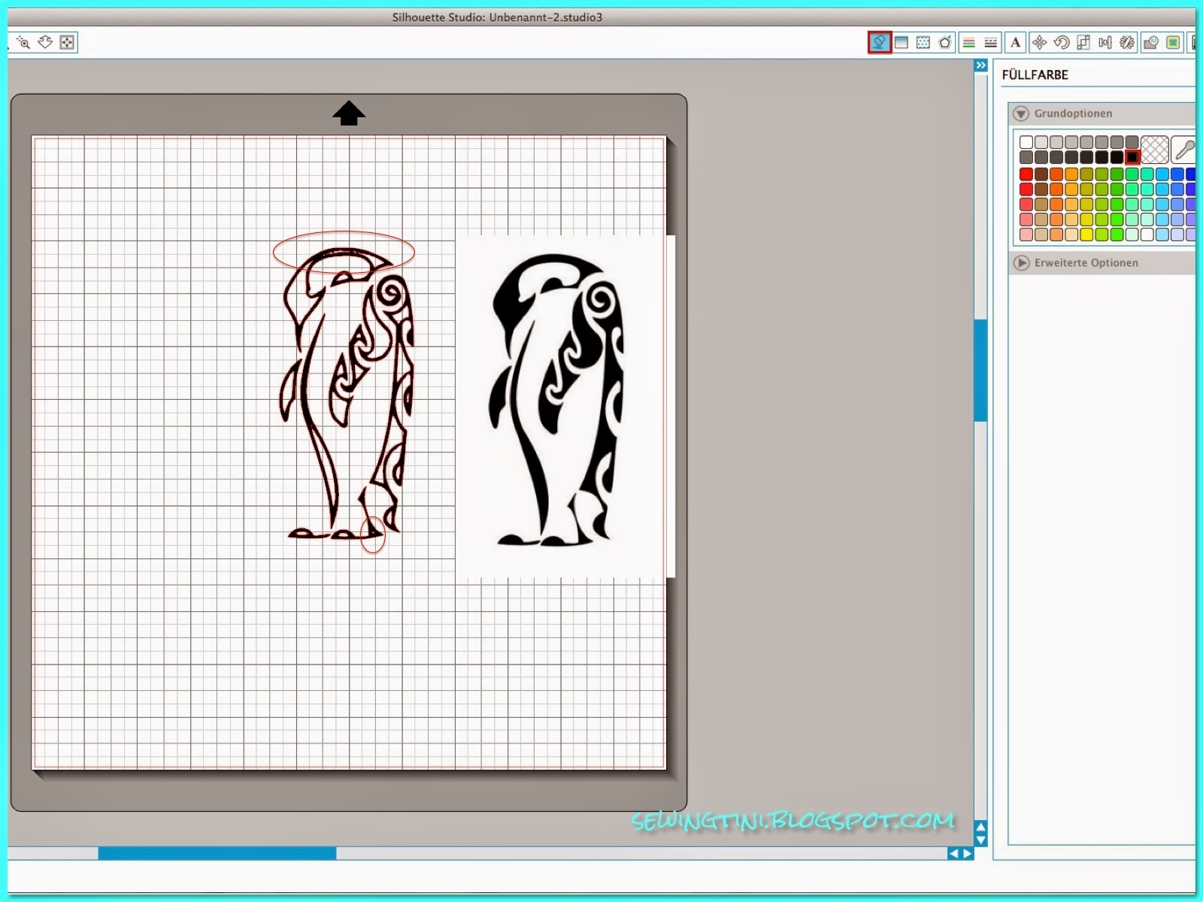The image size is (1203, 902).
Task: Click the Line Style options icon
Action: coord(990,43)
